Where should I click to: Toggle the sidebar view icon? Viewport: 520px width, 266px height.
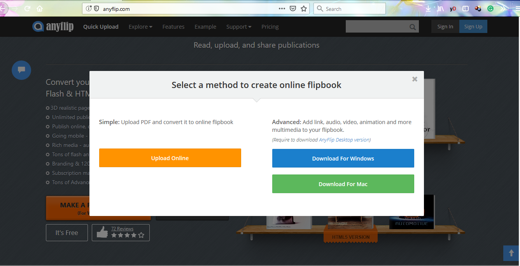(x=465, y=9)
